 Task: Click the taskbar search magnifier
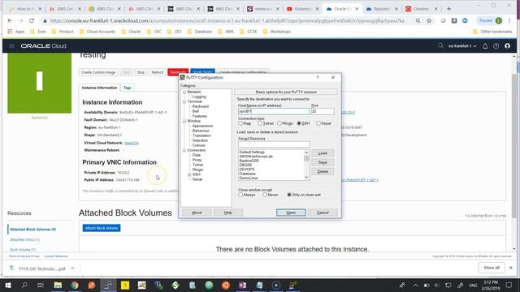click(24, 285)
